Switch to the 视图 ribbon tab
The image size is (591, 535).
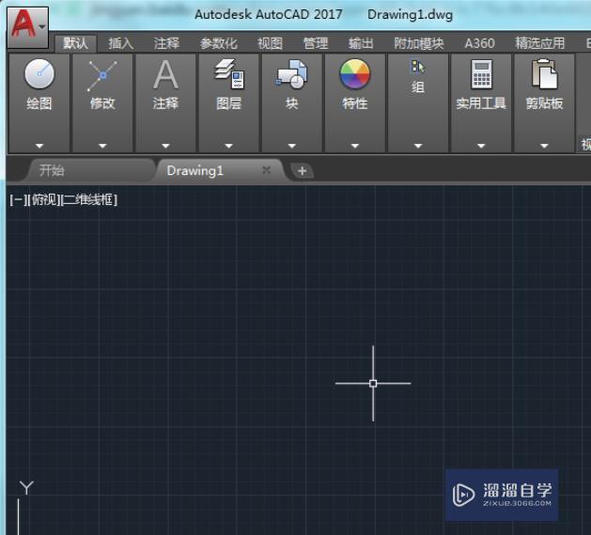coord(270,44)
